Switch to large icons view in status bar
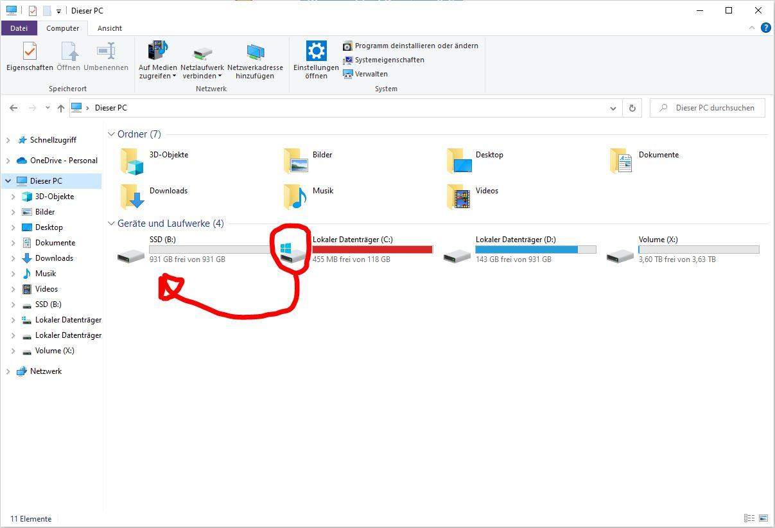This screenshot has height=528, width=775. pyautogui.click(x=763, y=518)
